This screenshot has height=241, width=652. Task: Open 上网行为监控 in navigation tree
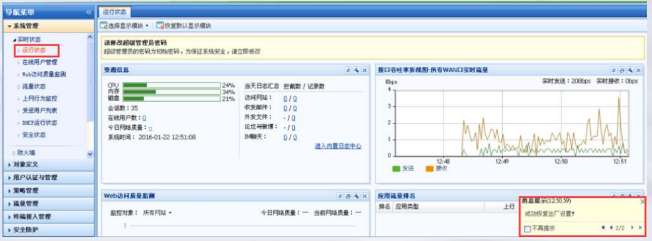click(x=39, y=99)
